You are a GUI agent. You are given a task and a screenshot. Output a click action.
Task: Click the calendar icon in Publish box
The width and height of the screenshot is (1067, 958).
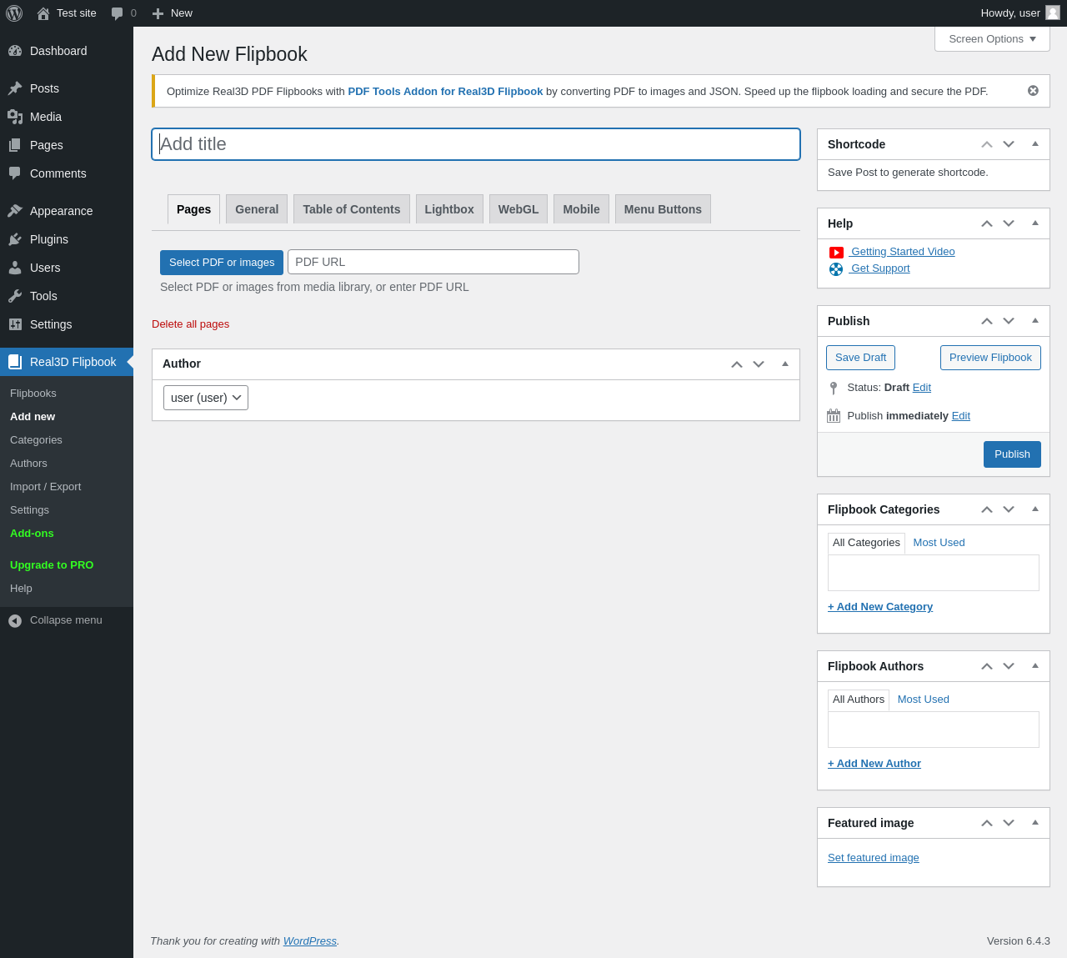(x=834, y=416)
